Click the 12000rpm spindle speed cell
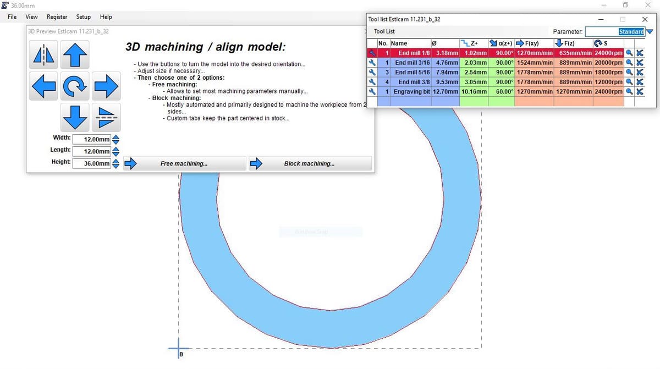The image size is (660, 369). (x=609, y=82)
